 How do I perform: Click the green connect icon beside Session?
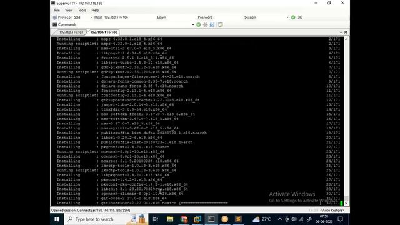(x=293, y=17)
